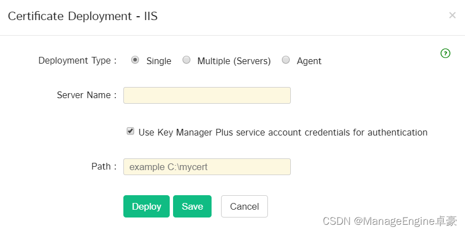Uncheck the Key Manager Plus service account checkbox
Screen dimensions: 465x232
click(130, 131)
